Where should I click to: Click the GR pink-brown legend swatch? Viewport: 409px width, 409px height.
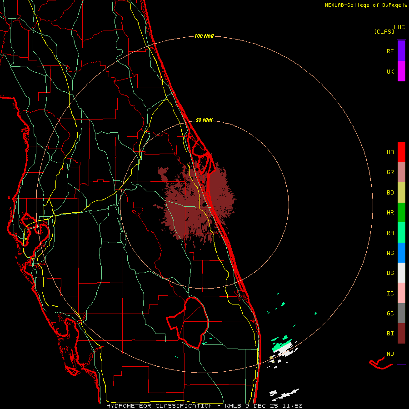pyautogui.click(x=401, y=172)
